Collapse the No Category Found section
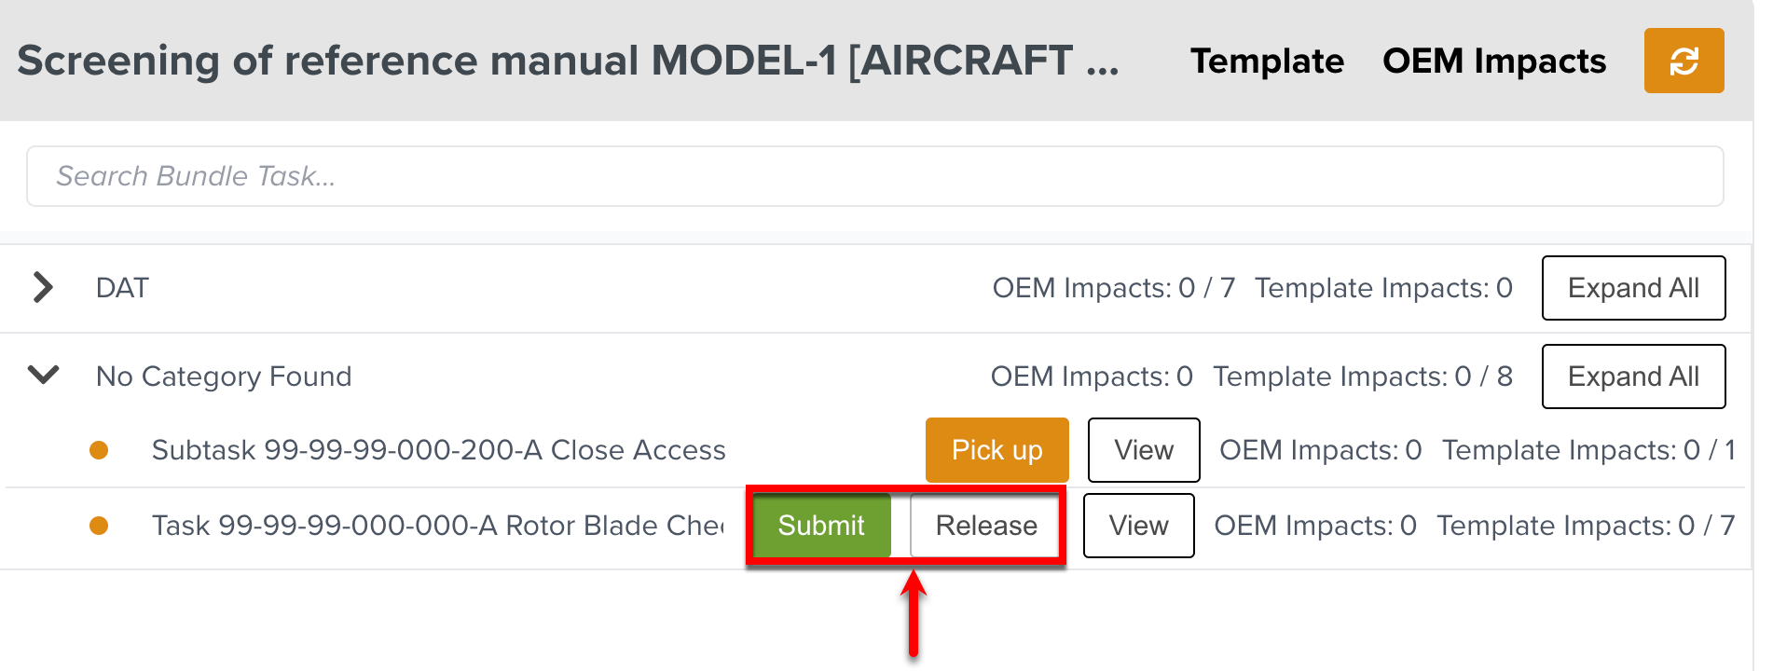 [43, 376]
